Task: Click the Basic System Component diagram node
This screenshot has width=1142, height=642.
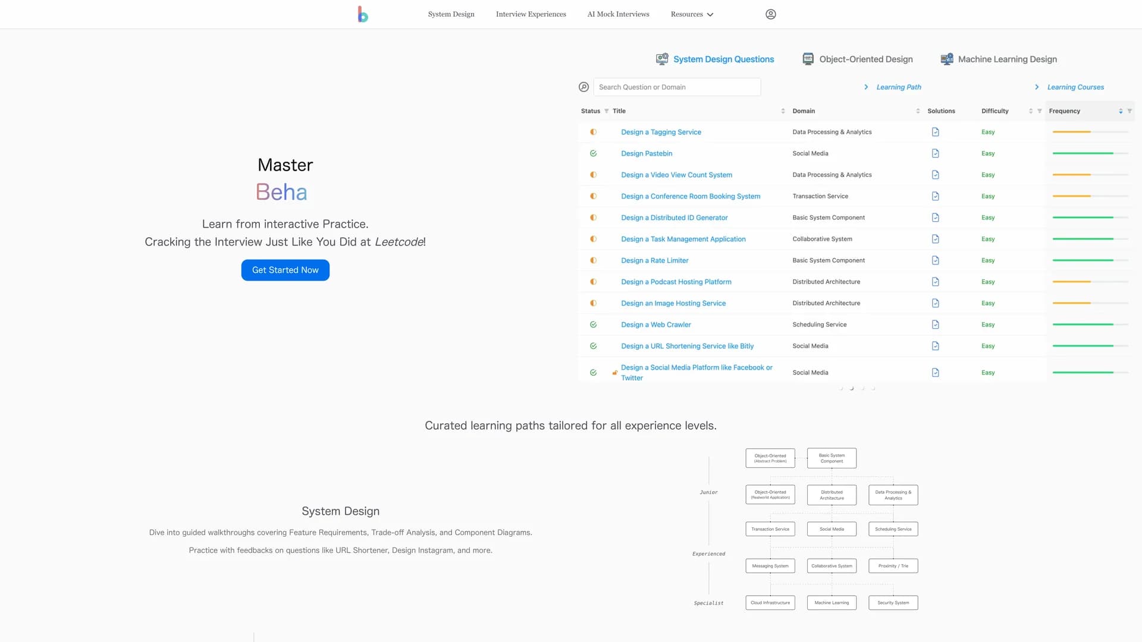Action: 832,458
